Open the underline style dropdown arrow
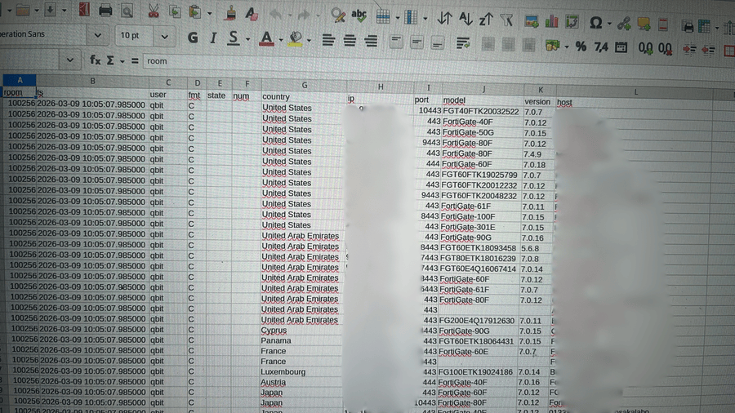 [x=247, y=39]
